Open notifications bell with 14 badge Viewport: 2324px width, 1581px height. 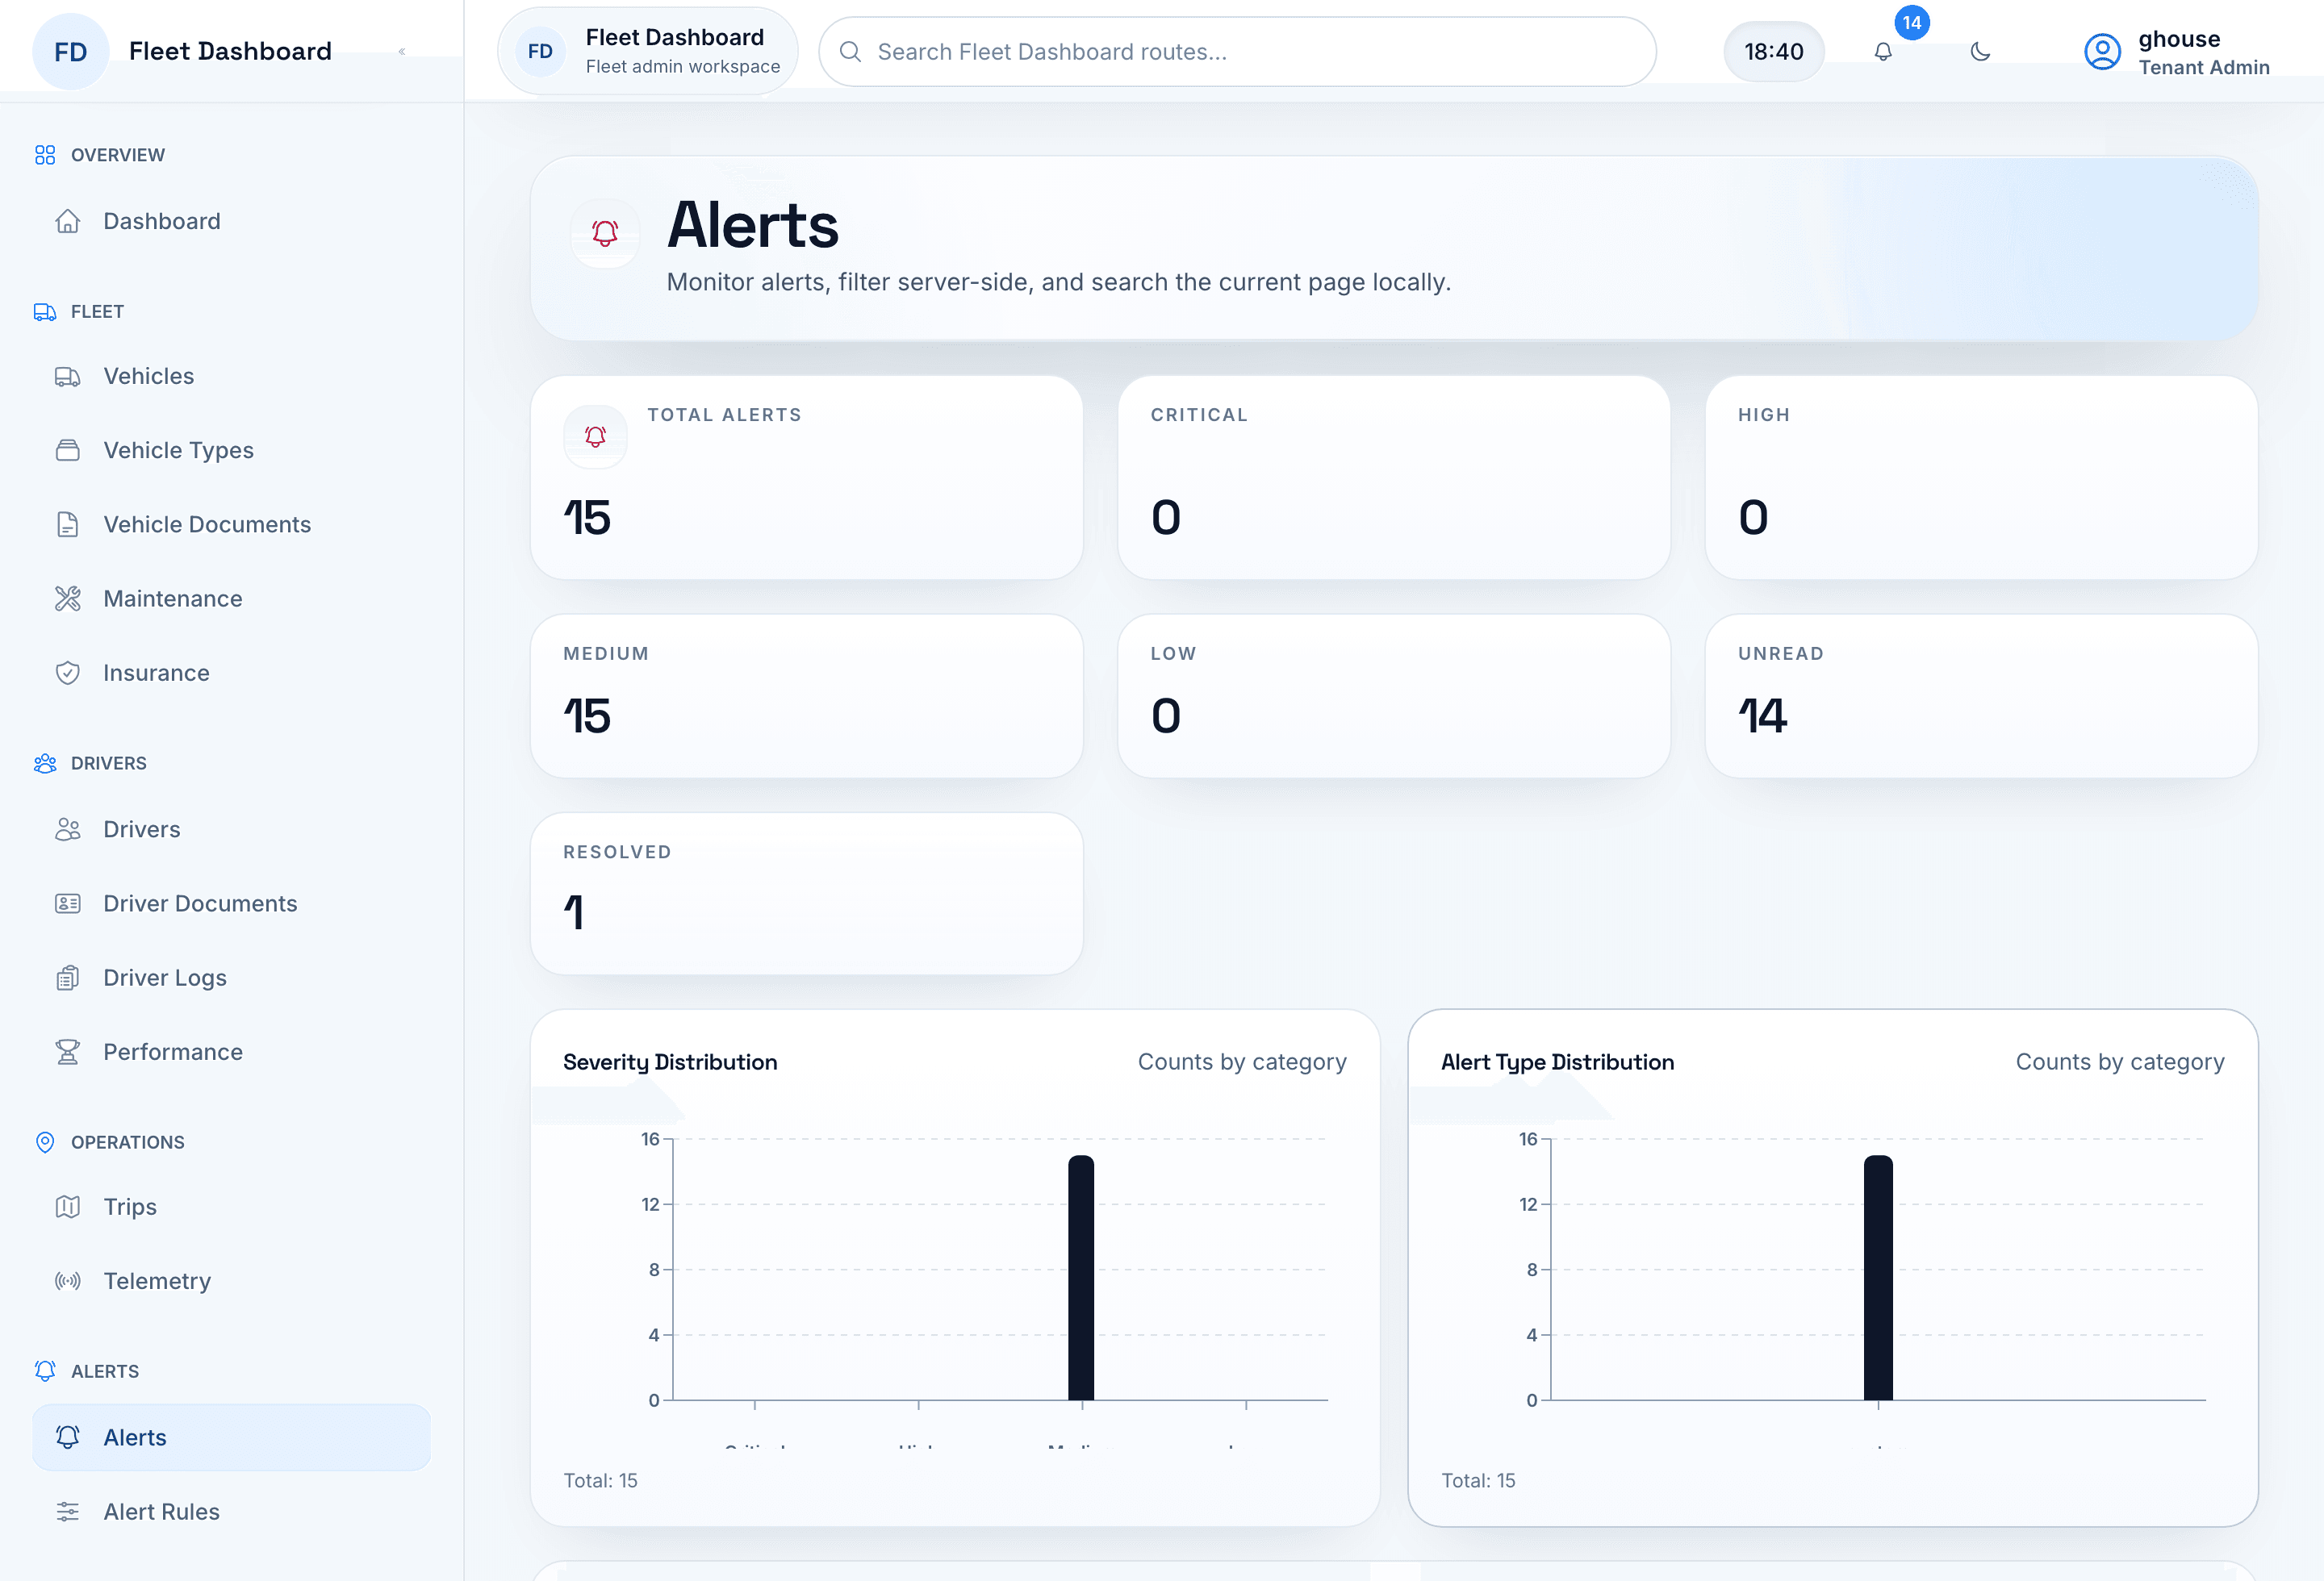(1883, 51)
